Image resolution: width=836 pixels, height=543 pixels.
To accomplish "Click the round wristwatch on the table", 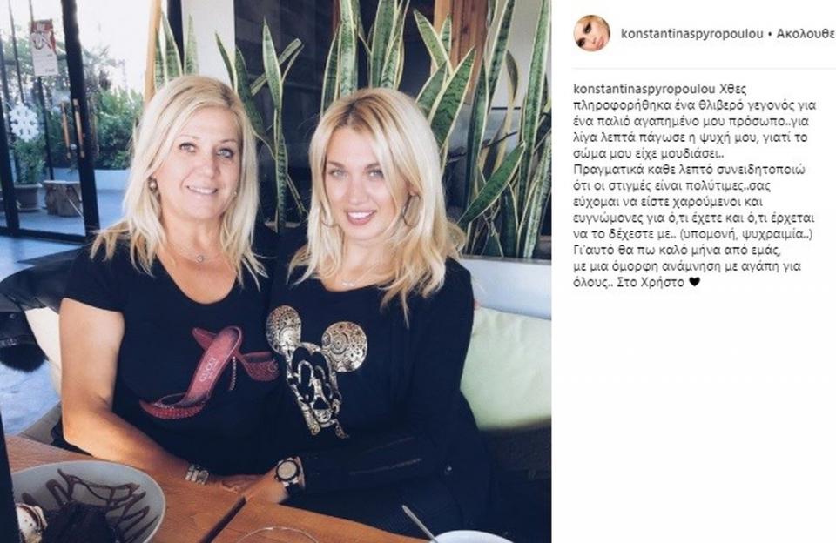I will coord(288,473).
